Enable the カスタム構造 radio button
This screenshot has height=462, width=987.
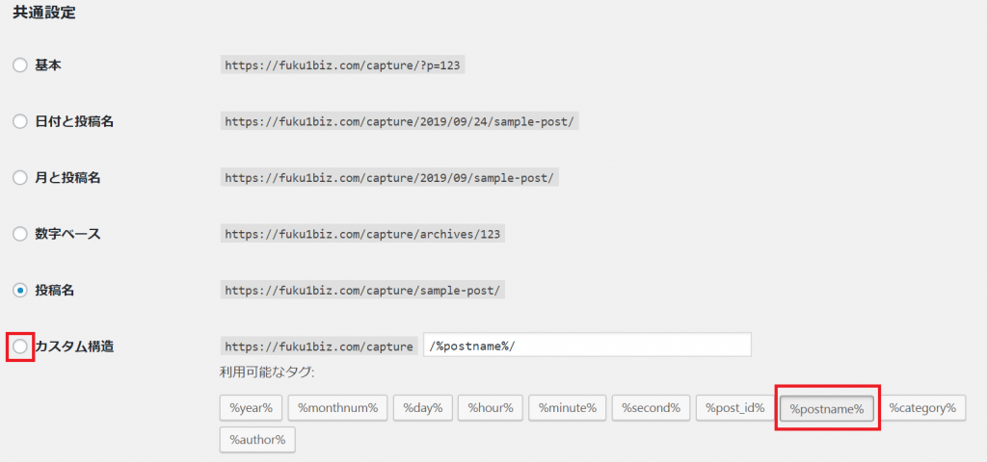(x=20, y=346)
